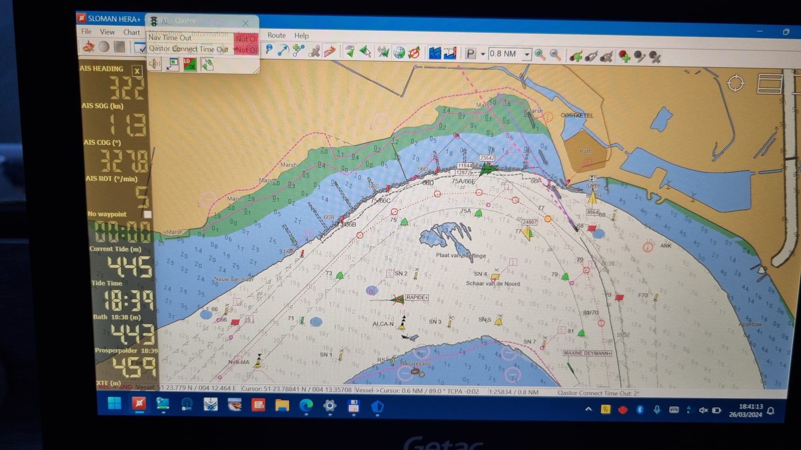This screenshot has width=801, height=450.
Task: Toggle the P mode button in toolbar
Action: pos(470,54)
